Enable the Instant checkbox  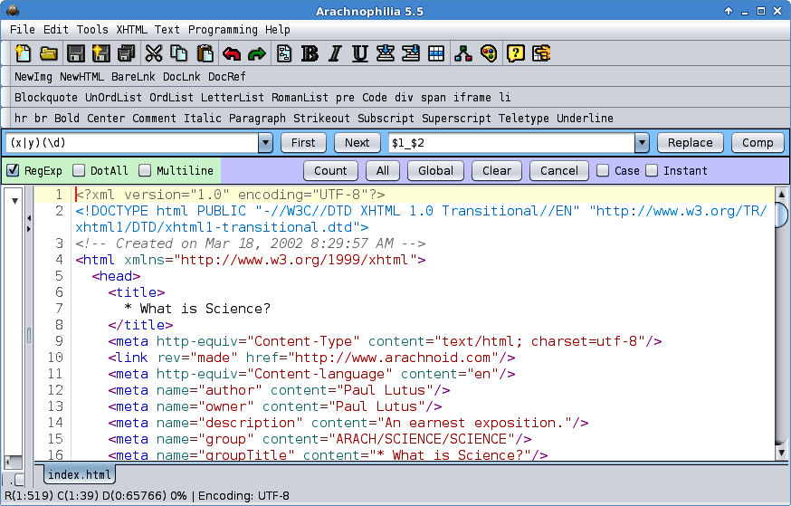[x=652, y=170]
